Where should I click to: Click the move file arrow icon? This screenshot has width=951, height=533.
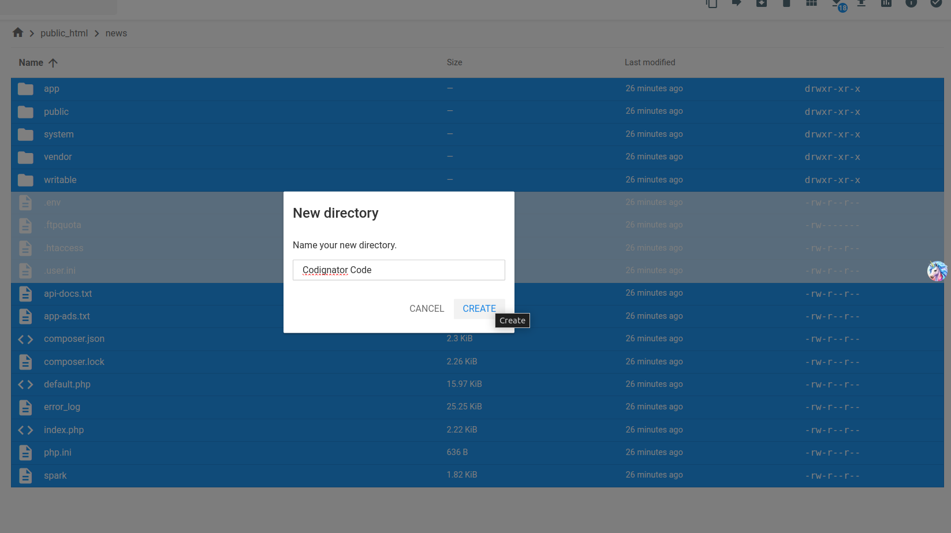tap(737, 3)
